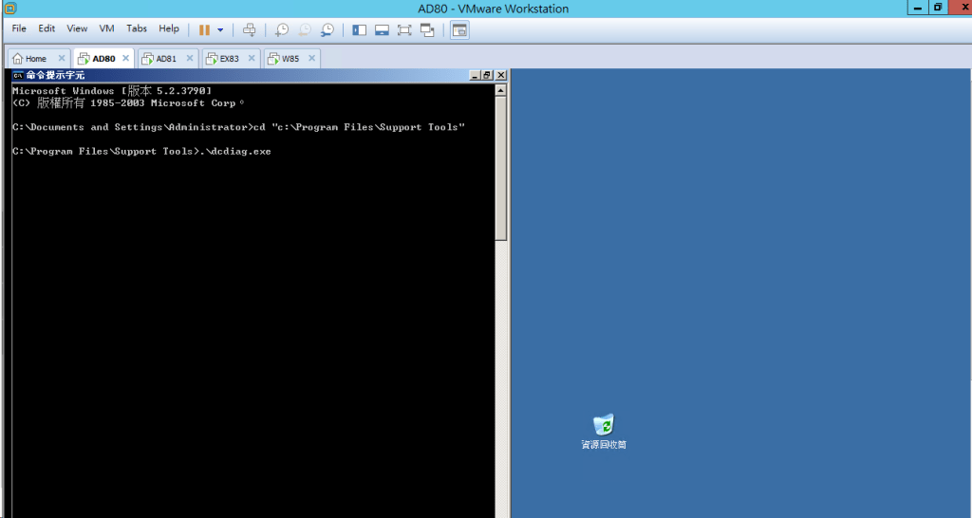
Task: Open the VM menu
Action: click(106, 28)
